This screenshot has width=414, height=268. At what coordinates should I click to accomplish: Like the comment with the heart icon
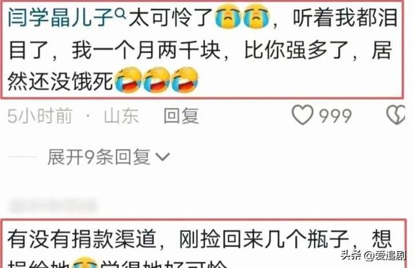coord(303,115)
